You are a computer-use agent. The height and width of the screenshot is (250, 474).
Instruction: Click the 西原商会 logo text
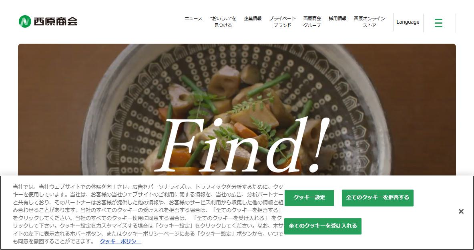click(56, 22)
